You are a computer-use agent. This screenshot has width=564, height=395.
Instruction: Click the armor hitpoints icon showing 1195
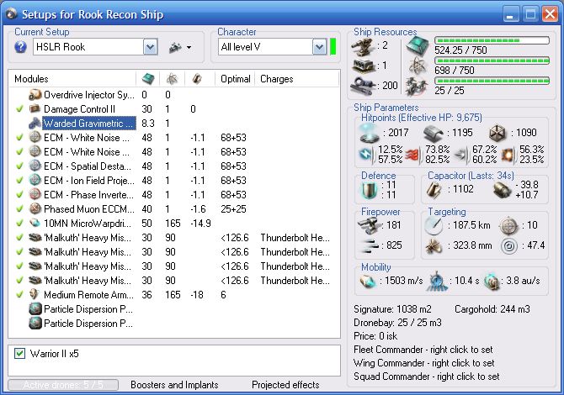tap(433, 134)
